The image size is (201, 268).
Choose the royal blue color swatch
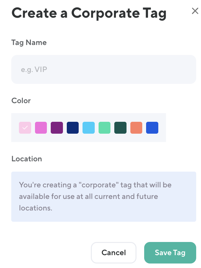[152, 128]
